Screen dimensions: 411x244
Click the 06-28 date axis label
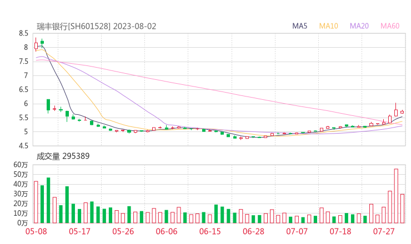click(253, 231)
